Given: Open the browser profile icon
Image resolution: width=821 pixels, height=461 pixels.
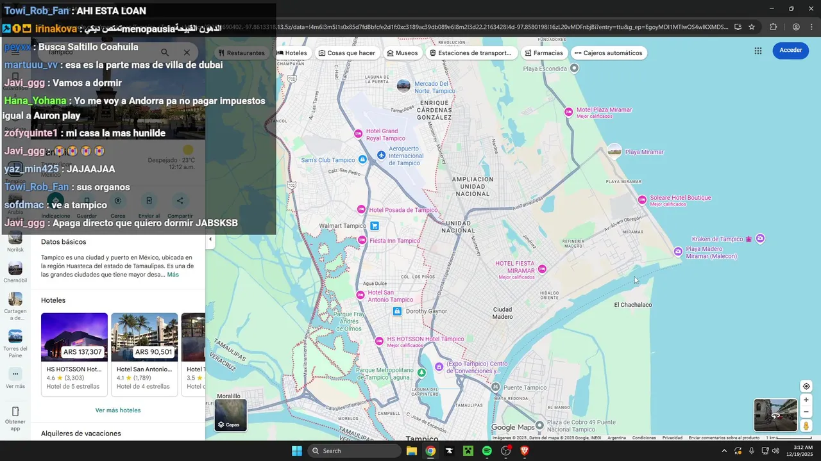Looking at the screenshot, I should 796,27.
